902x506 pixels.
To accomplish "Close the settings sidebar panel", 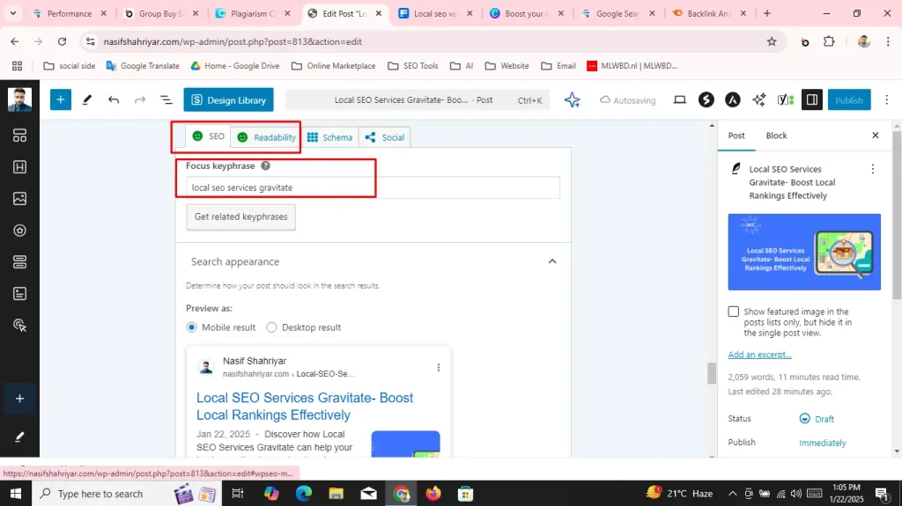I will 875,136.
